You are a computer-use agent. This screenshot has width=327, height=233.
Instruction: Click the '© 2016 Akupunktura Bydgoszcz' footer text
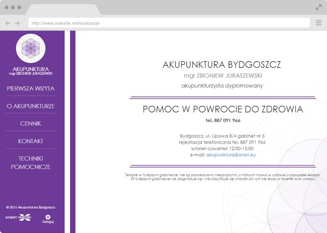pyautogui.click(x=31, y=207)
